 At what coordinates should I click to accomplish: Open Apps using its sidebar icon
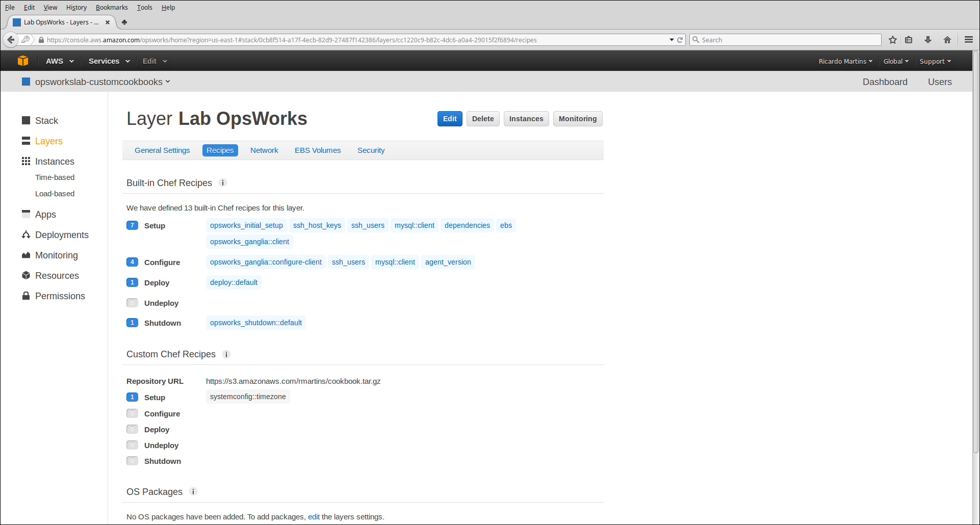point(26,214)
